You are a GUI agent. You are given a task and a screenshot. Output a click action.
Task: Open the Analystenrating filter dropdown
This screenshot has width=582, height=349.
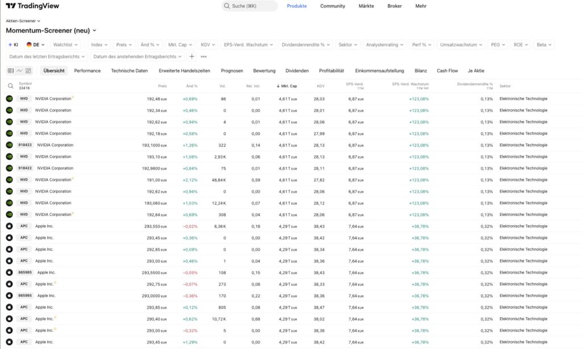[385, 44]
